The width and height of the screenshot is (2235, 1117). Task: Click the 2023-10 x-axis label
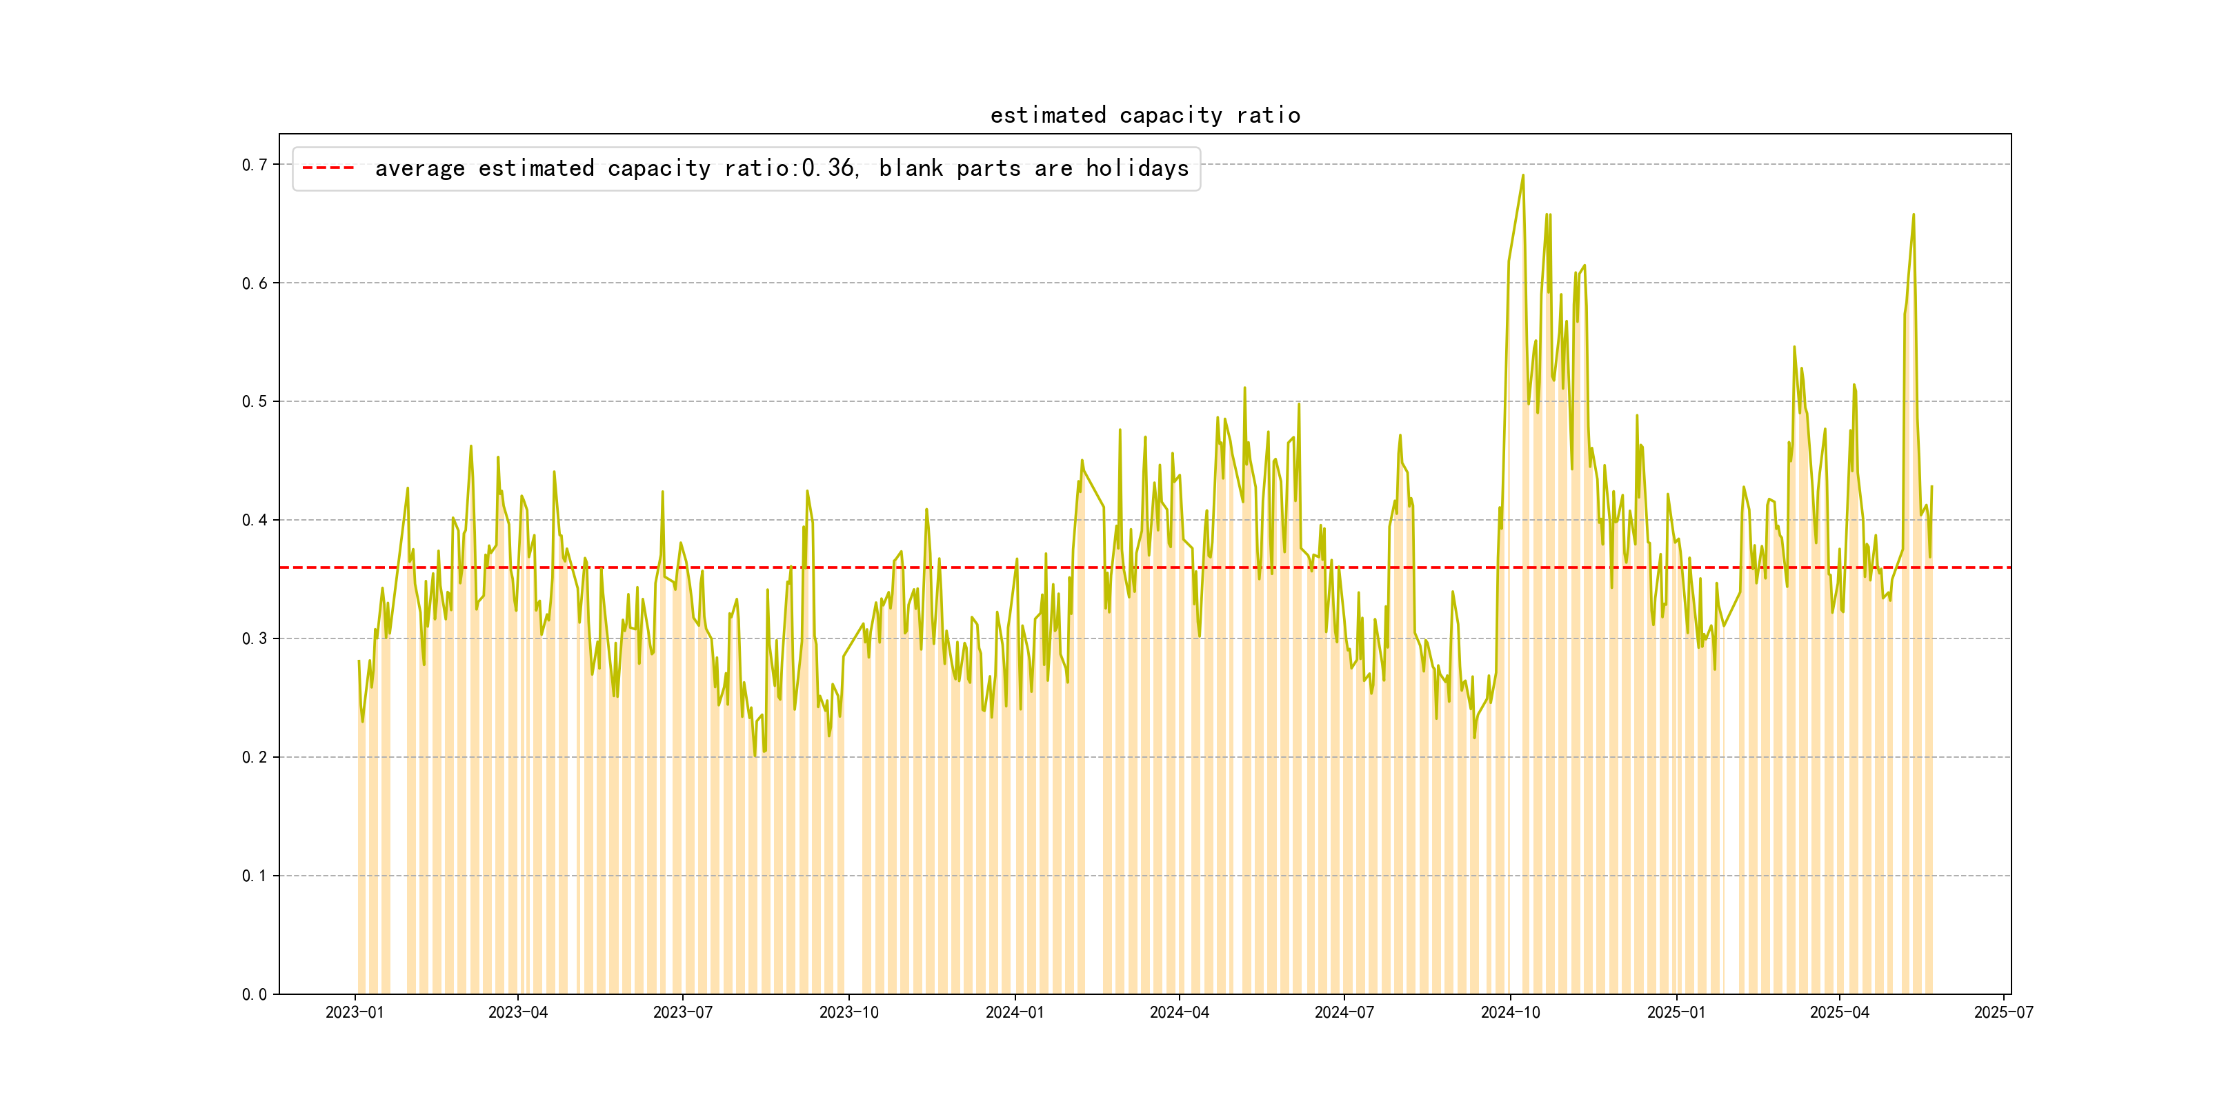click(848, 1012)
